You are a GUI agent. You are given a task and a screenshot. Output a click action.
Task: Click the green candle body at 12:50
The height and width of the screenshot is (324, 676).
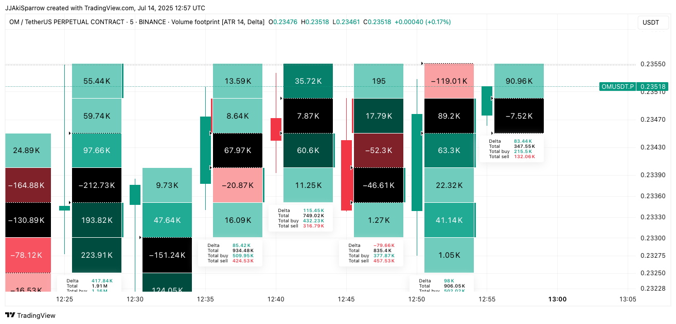pyautogui.click(x=417, y=162)
